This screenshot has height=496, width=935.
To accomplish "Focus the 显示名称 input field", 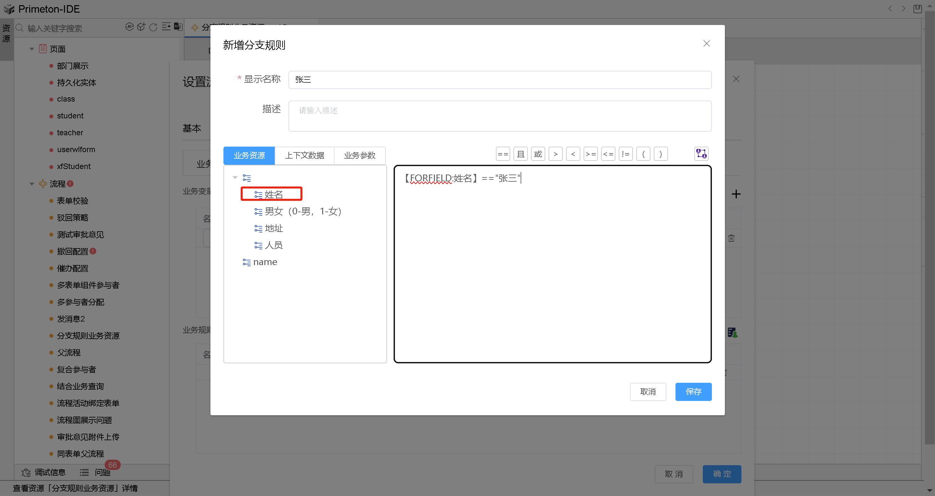I will pyautogui.click(x=499, y=80).
